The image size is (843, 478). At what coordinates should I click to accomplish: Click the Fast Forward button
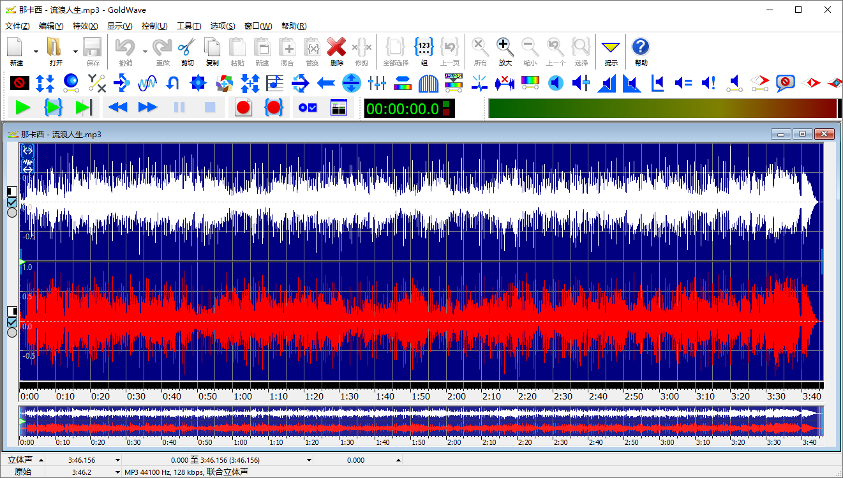pos(147,108)
